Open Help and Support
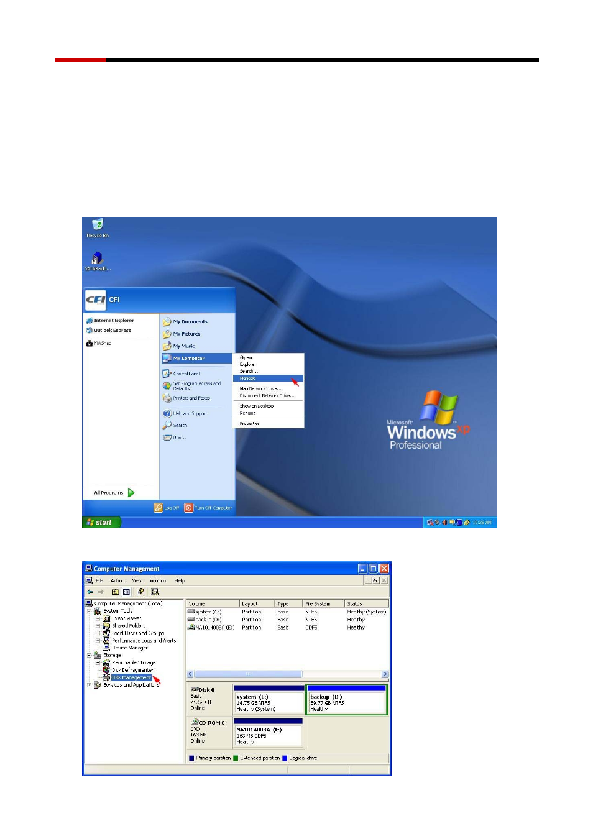 tap(185, 413)
